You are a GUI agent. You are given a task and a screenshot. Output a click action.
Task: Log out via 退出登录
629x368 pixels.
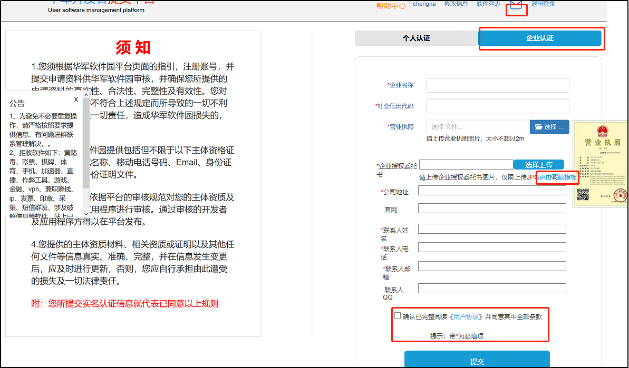[543, 4]
